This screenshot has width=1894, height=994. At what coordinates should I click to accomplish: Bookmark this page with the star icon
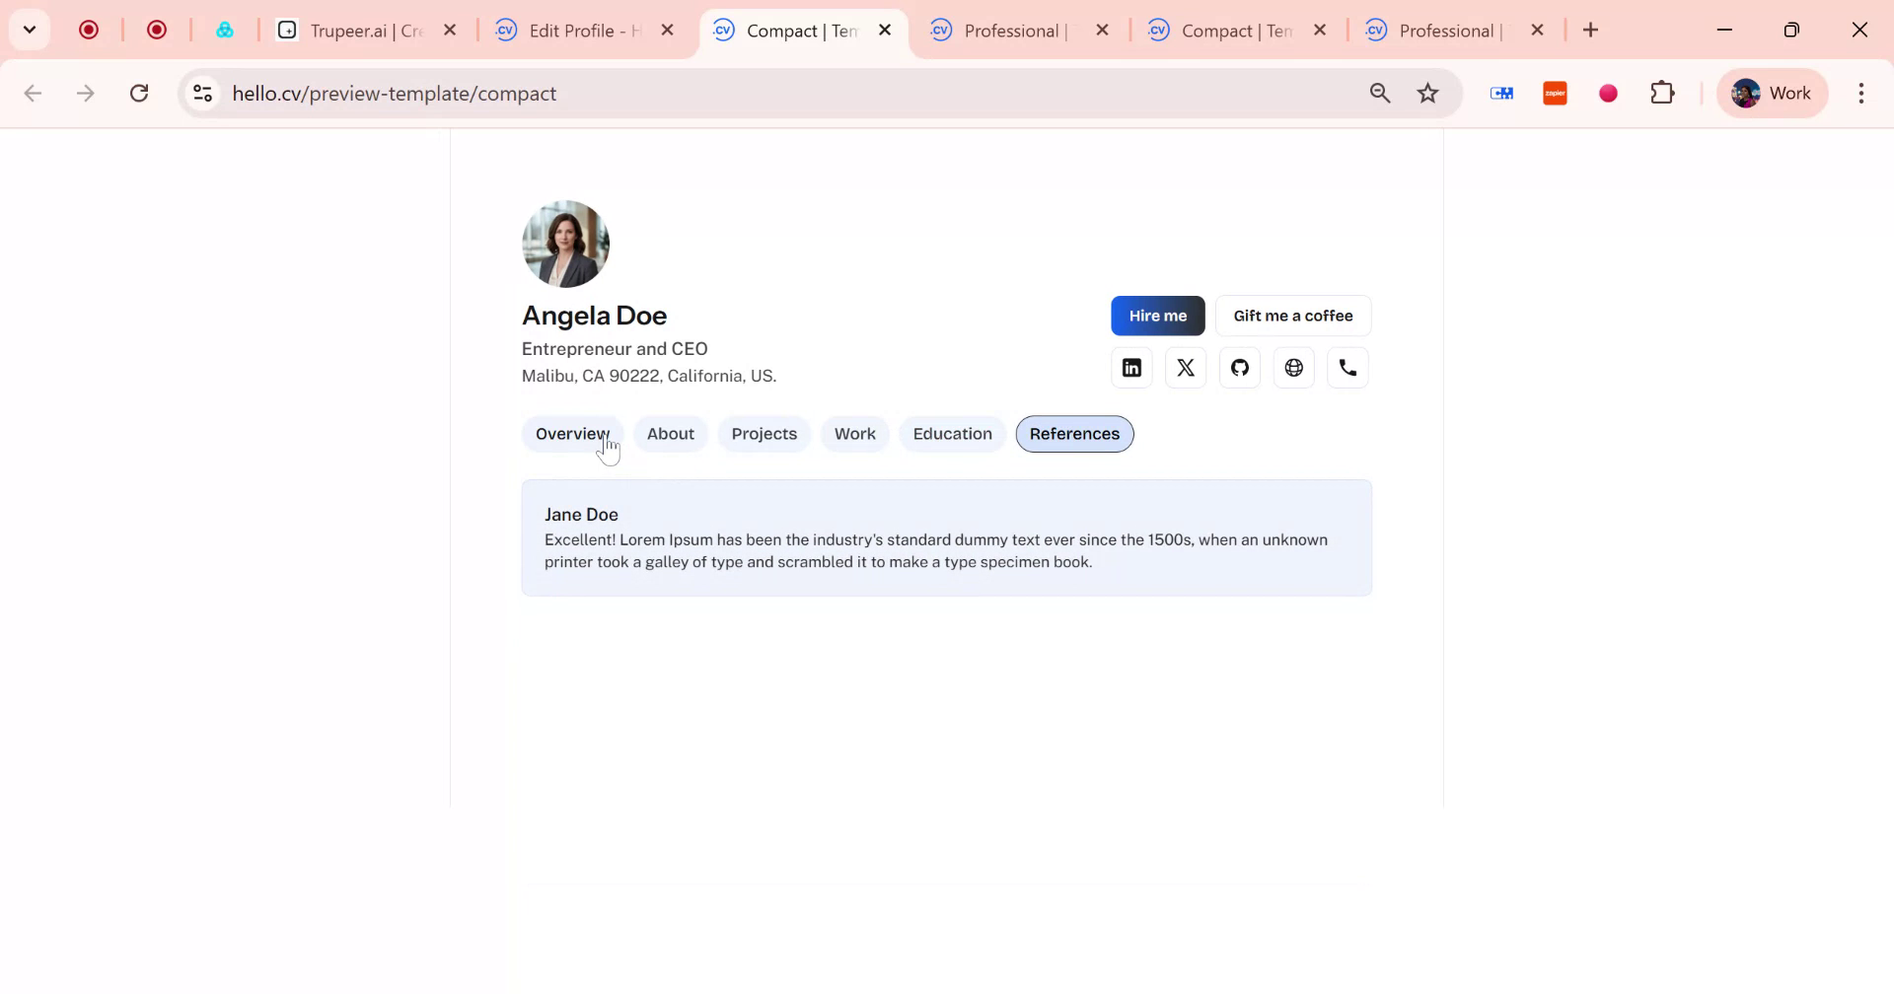coord(1427,93)
